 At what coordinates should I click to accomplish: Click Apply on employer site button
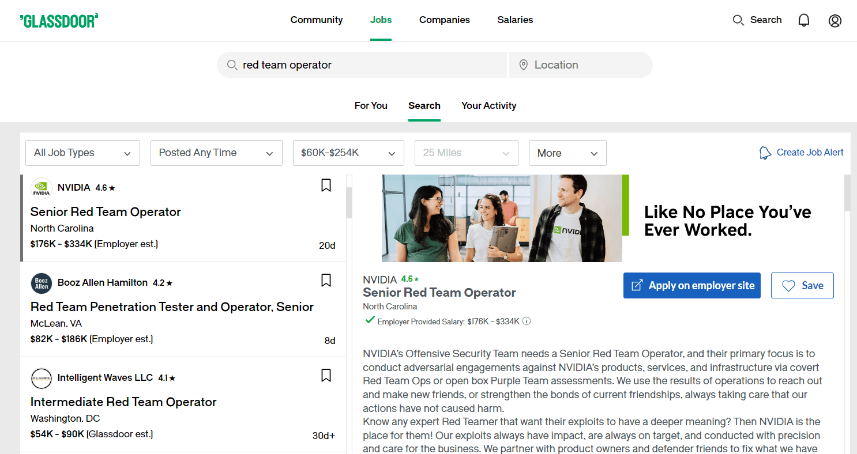[x=692, y=285]
